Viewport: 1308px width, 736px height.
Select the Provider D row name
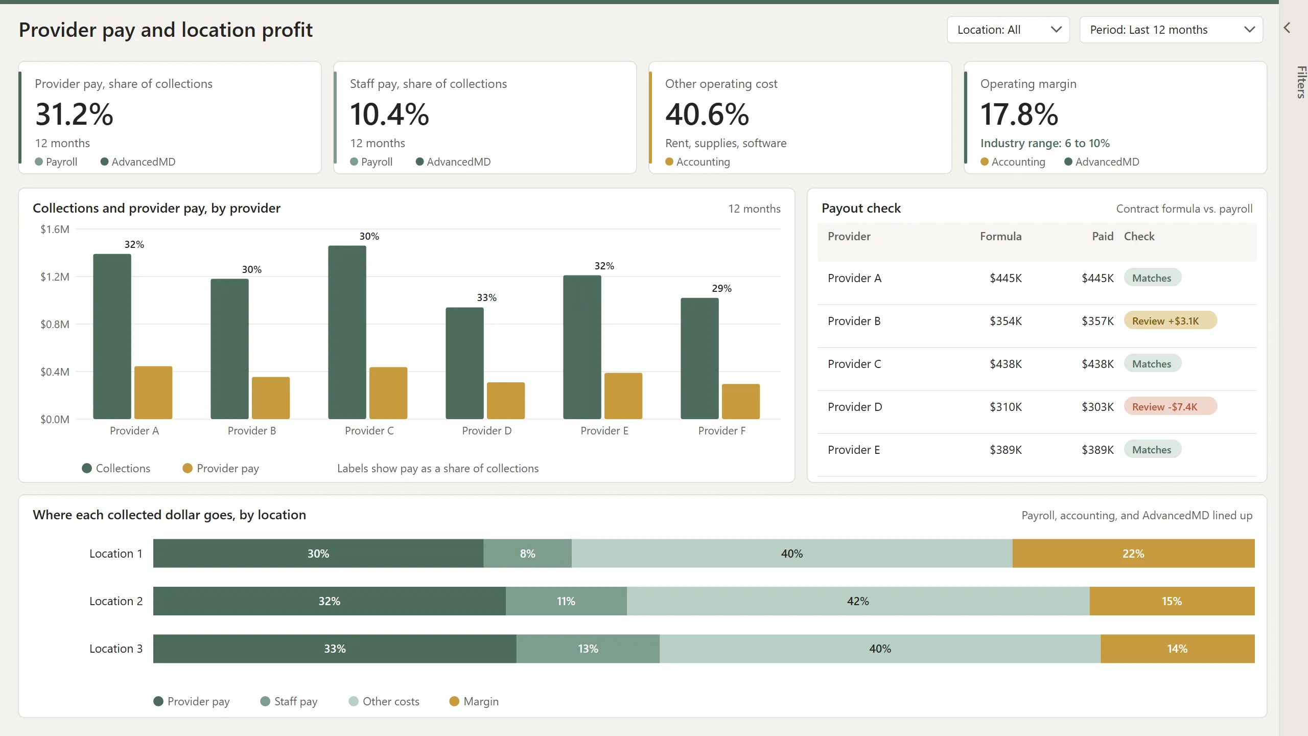pyautogui.click(x=855, y=407)
